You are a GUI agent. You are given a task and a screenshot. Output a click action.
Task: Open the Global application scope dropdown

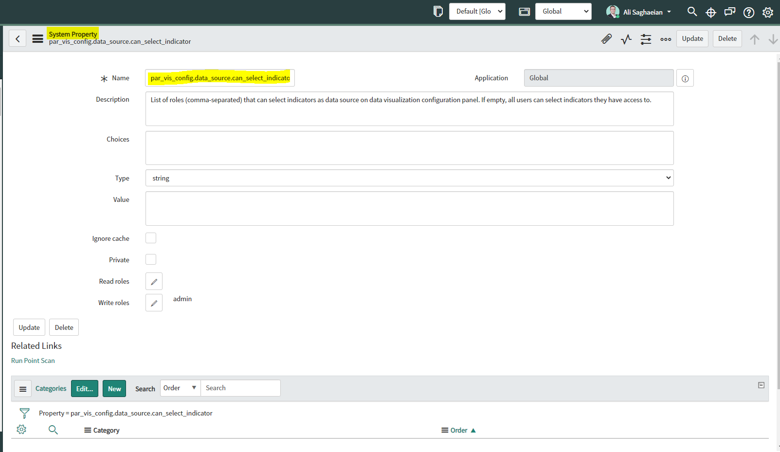pyautogui.click(x=563, y=12)
